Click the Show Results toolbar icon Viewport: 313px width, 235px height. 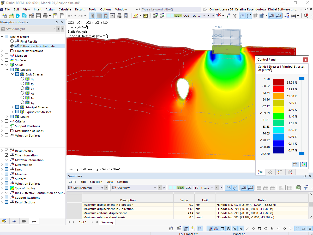tap(272, 15)
